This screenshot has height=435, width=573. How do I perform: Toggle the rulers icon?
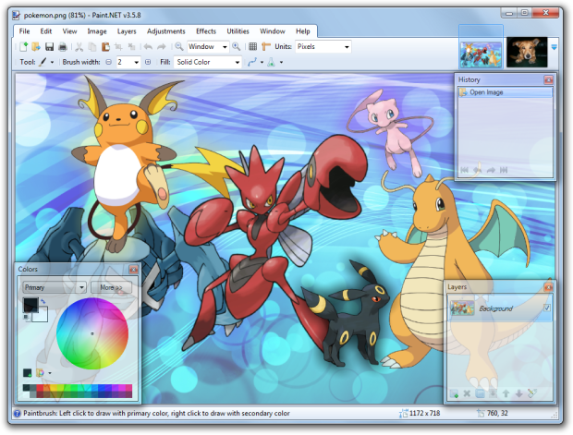pyautogui.click(x=266, y=46)
